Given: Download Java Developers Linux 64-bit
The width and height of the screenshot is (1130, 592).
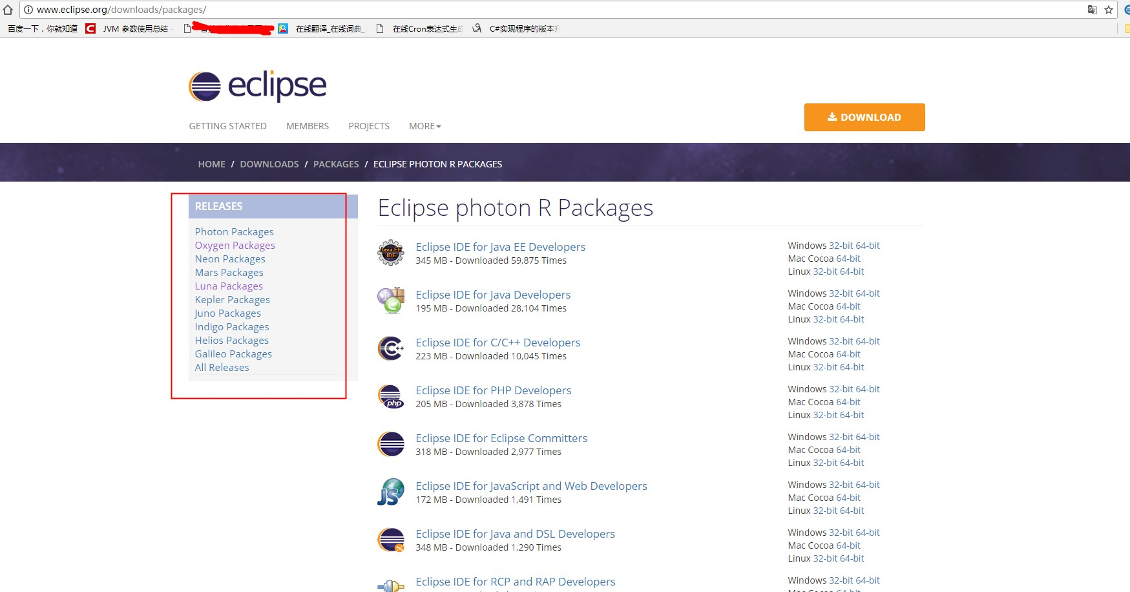Looking at the screenshot, I should pyautogui.click(x=852, y=319).
